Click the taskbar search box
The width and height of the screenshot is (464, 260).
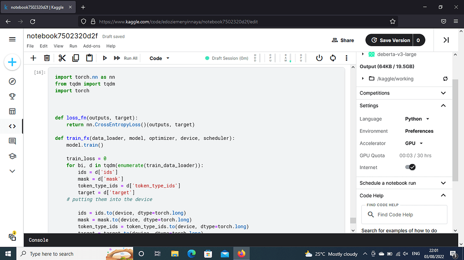(75, 254)
